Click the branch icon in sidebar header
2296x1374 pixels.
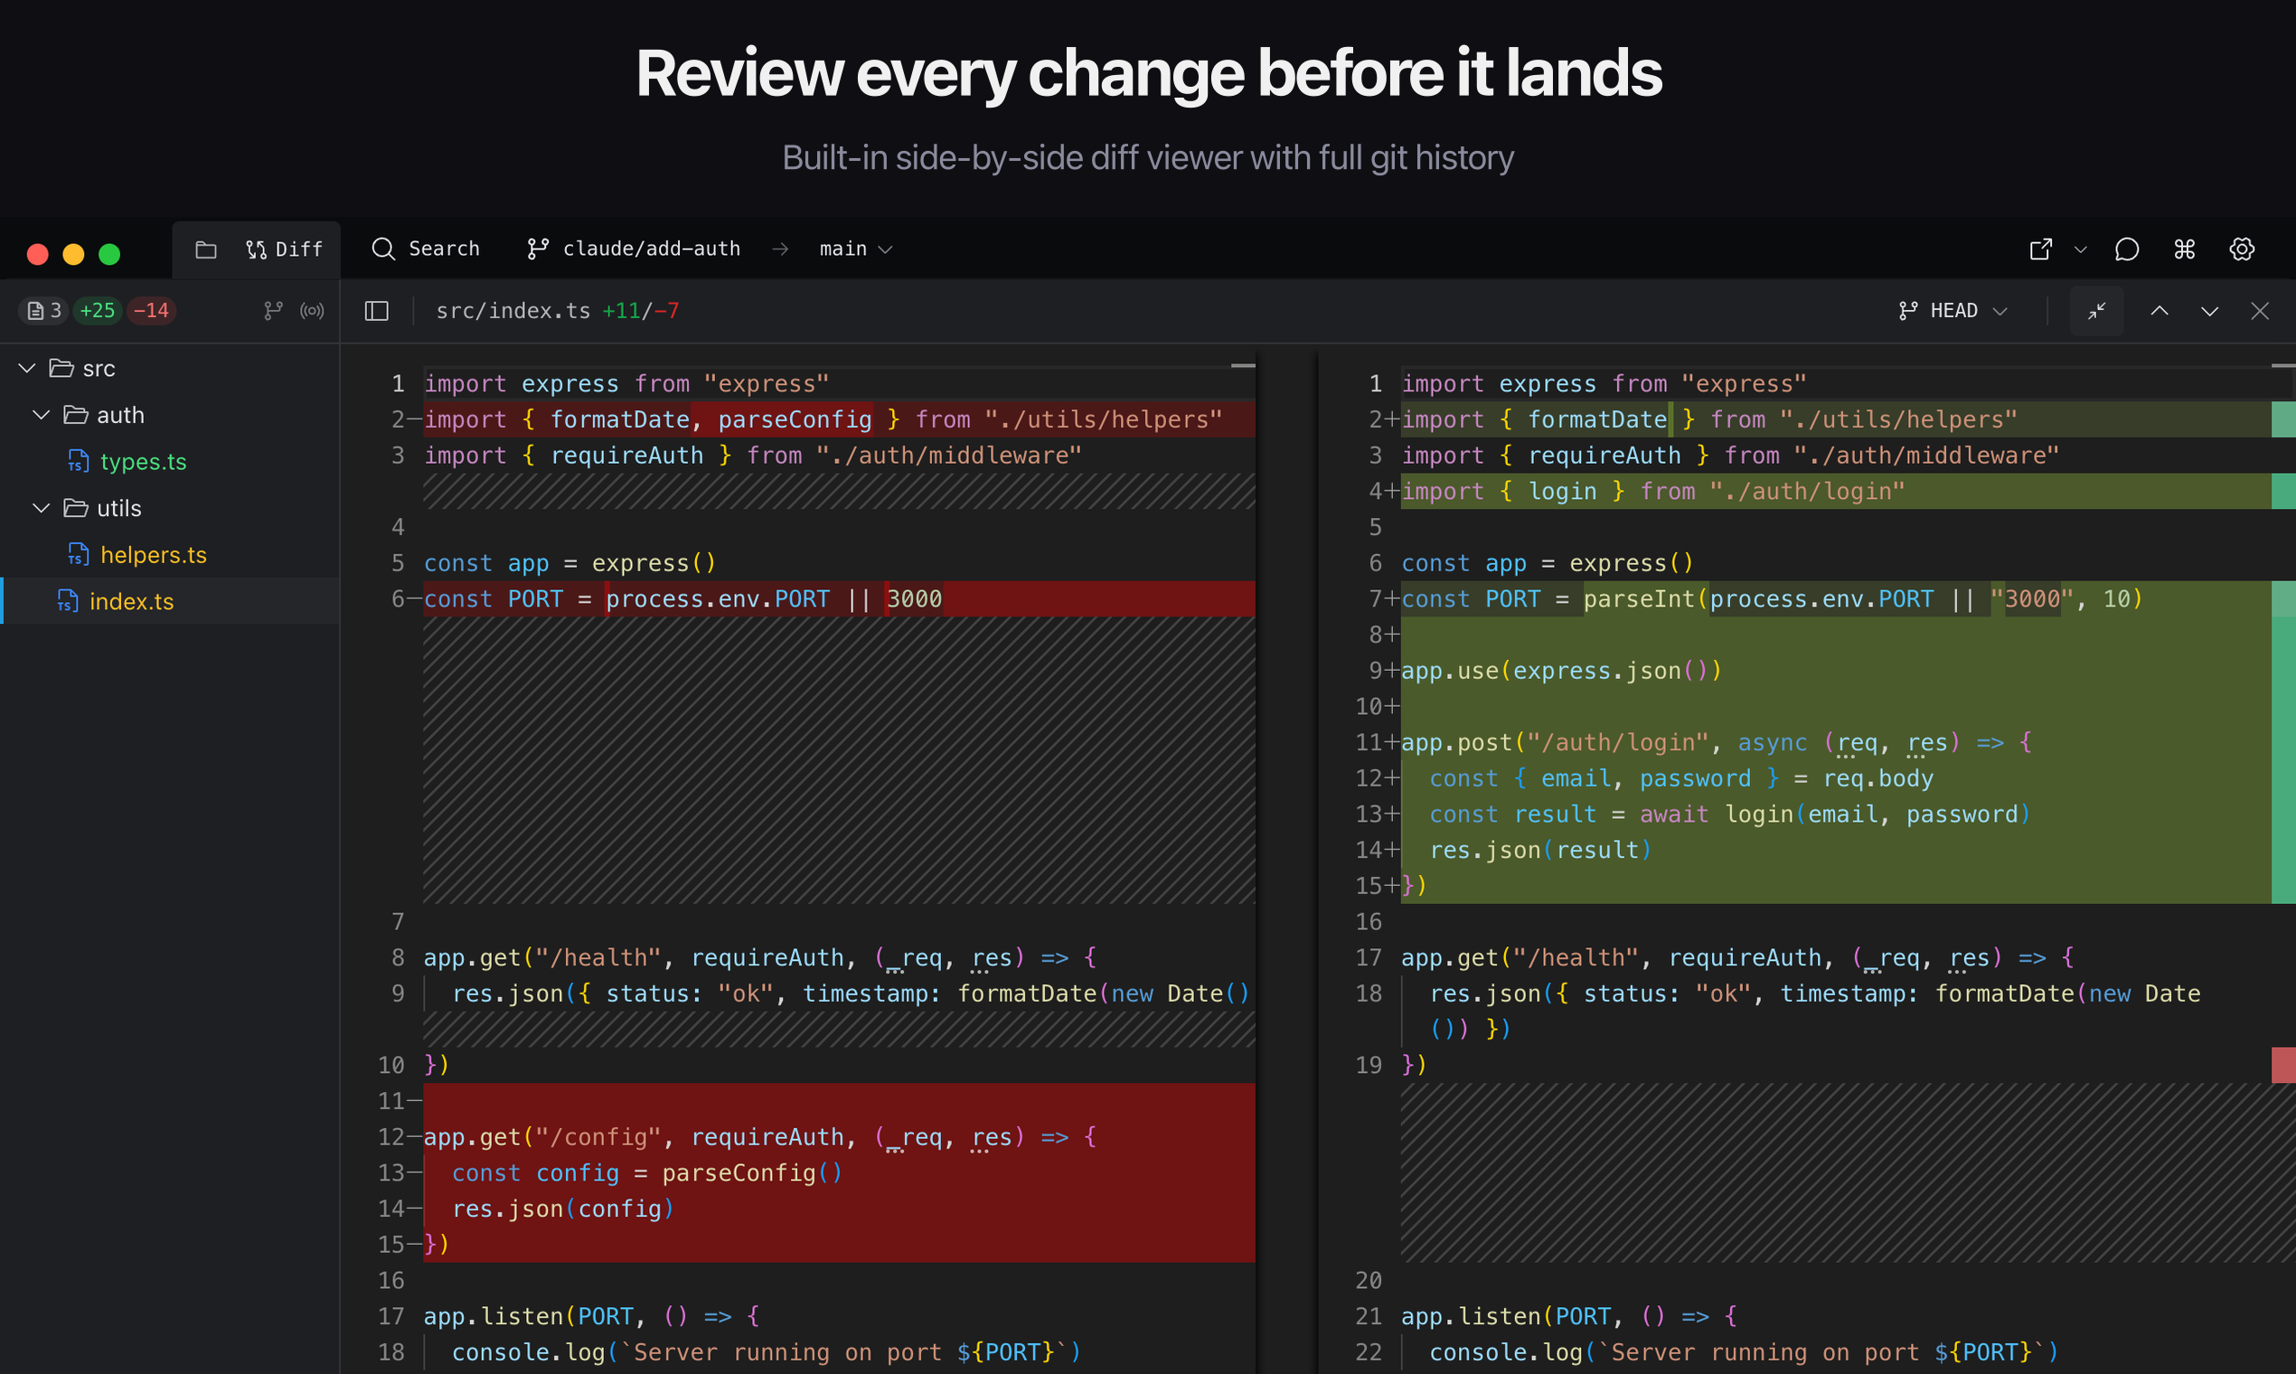pyautogui.click(x=273, y=311)
